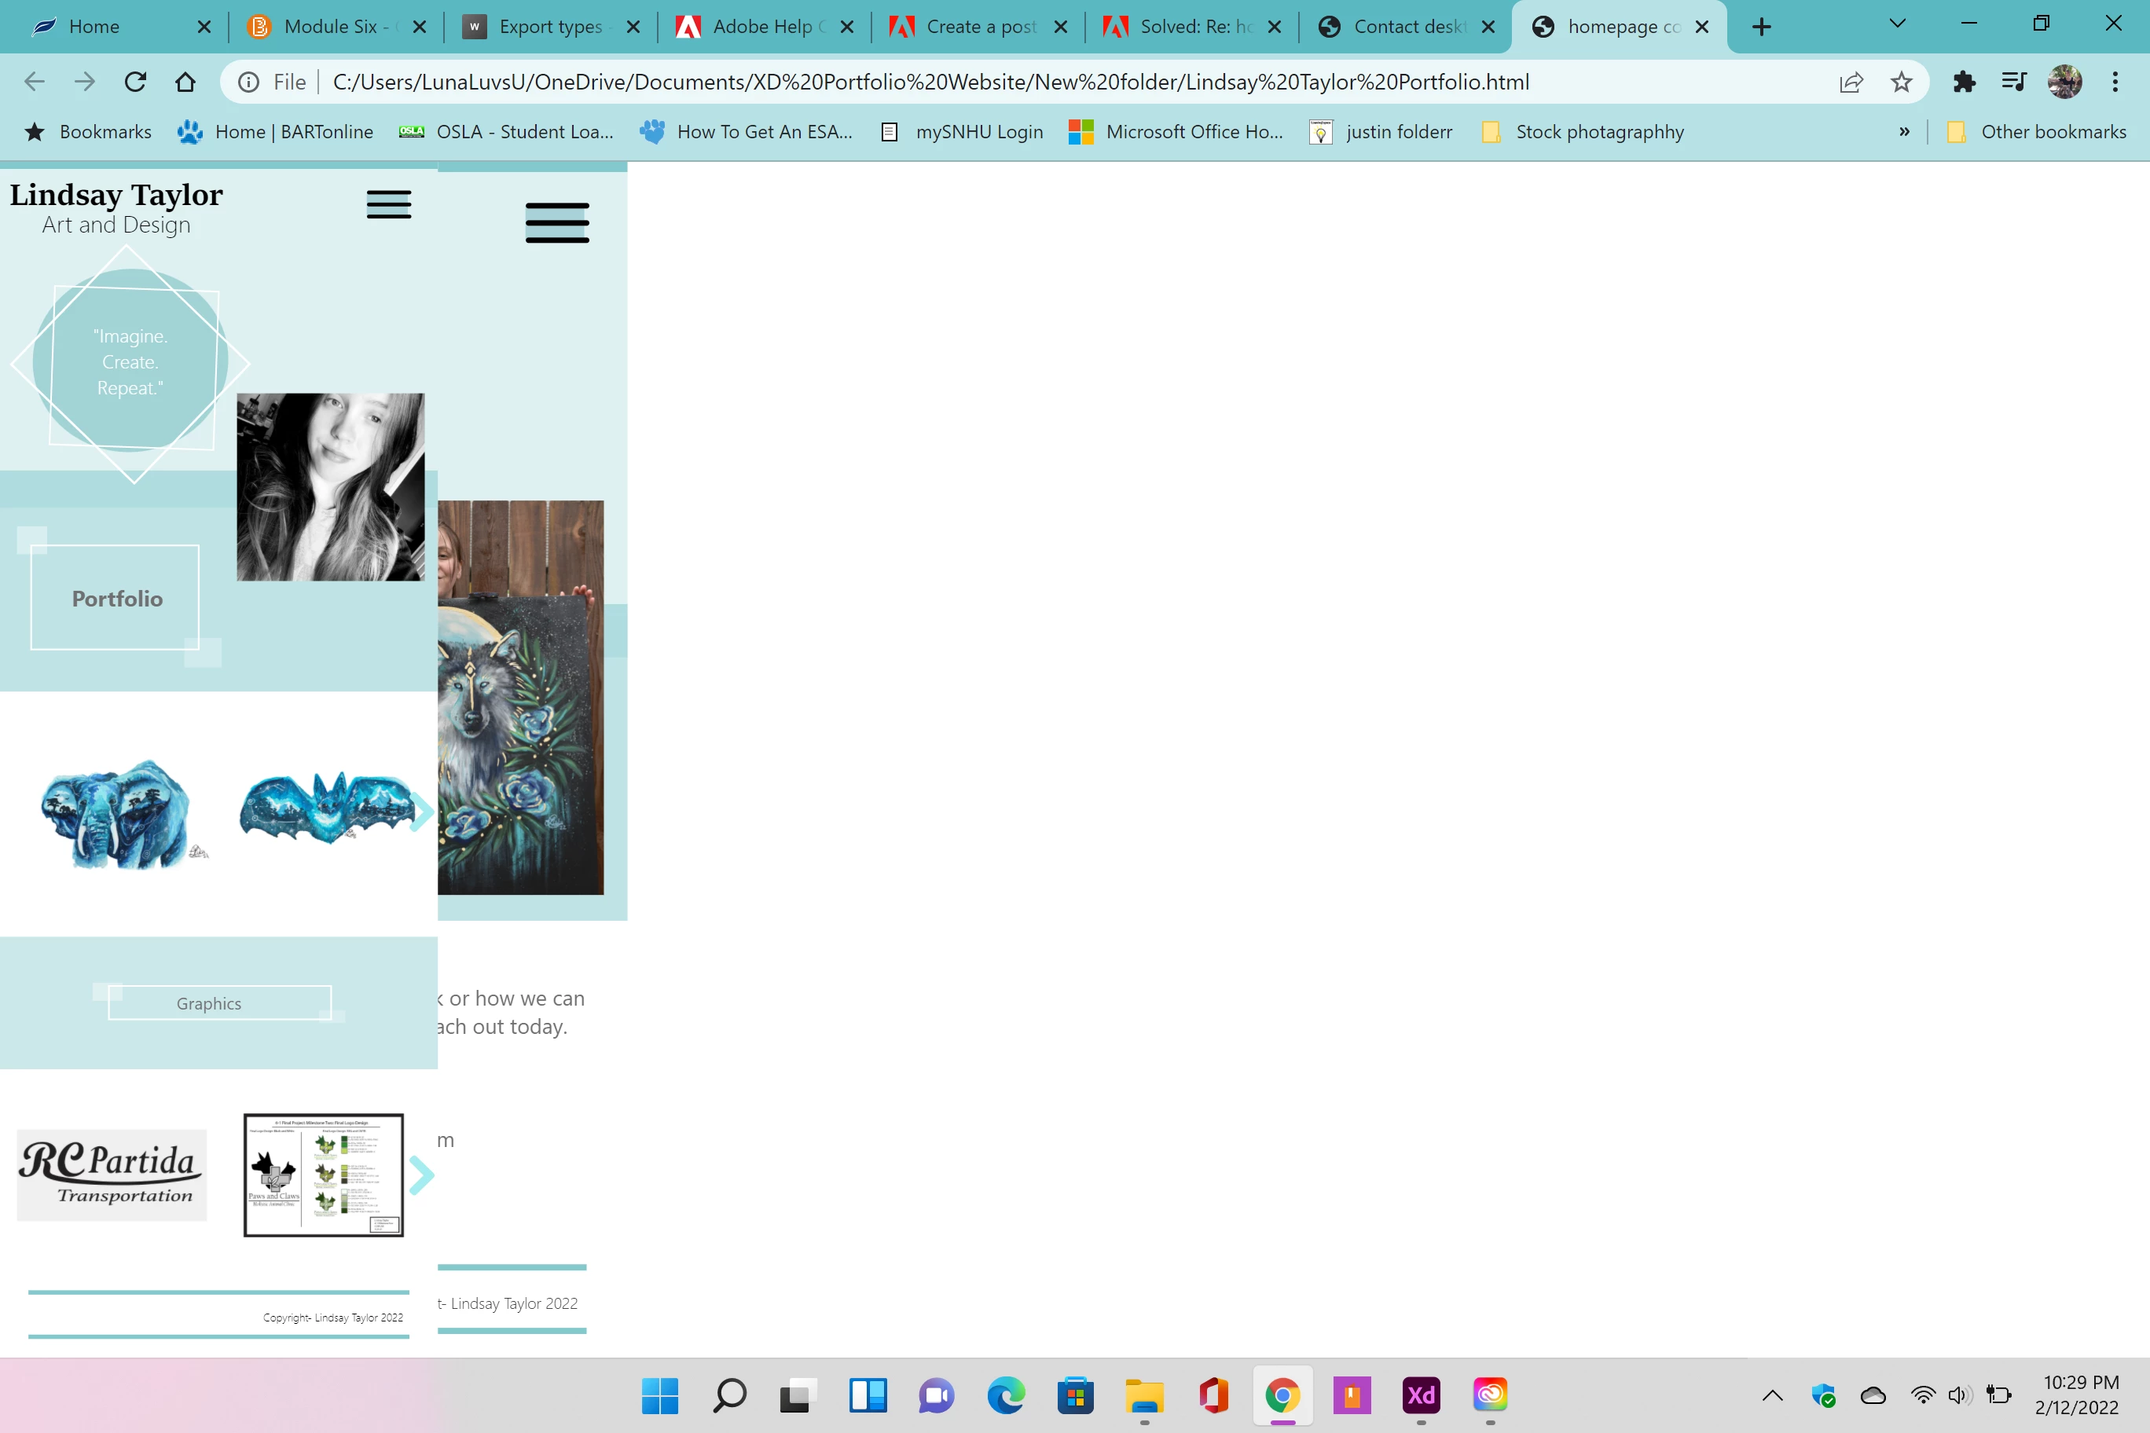
Task: Show hidden system tray icons
Action: tap(1773, 1395)
